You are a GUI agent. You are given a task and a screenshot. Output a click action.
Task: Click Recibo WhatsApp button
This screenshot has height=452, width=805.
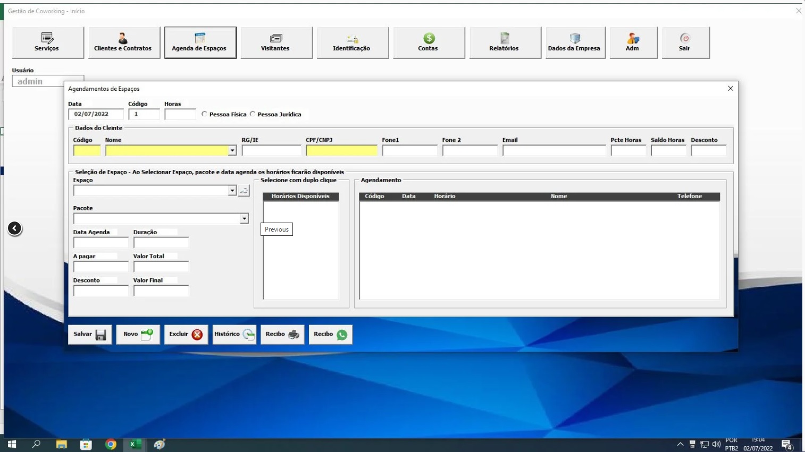pos(330,335)
